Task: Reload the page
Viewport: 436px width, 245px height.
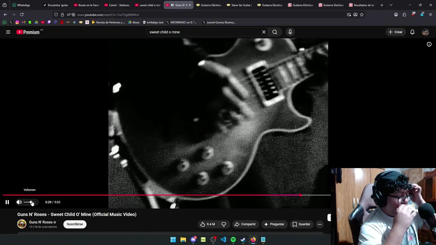Action: click(22, 15)
